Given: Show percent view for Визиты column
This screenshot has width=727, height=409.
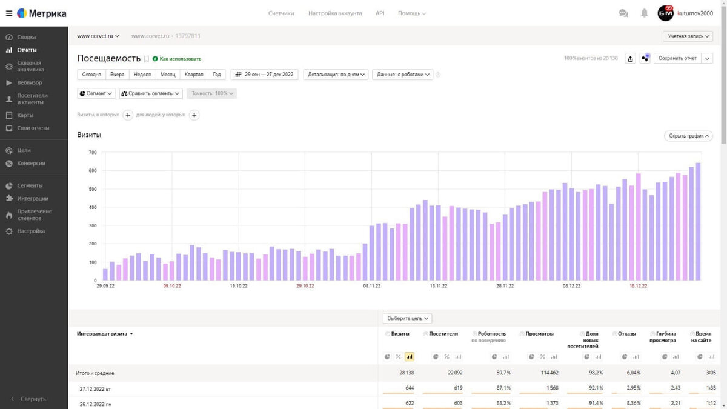Looking at the screenshot, I should [398, 357].
